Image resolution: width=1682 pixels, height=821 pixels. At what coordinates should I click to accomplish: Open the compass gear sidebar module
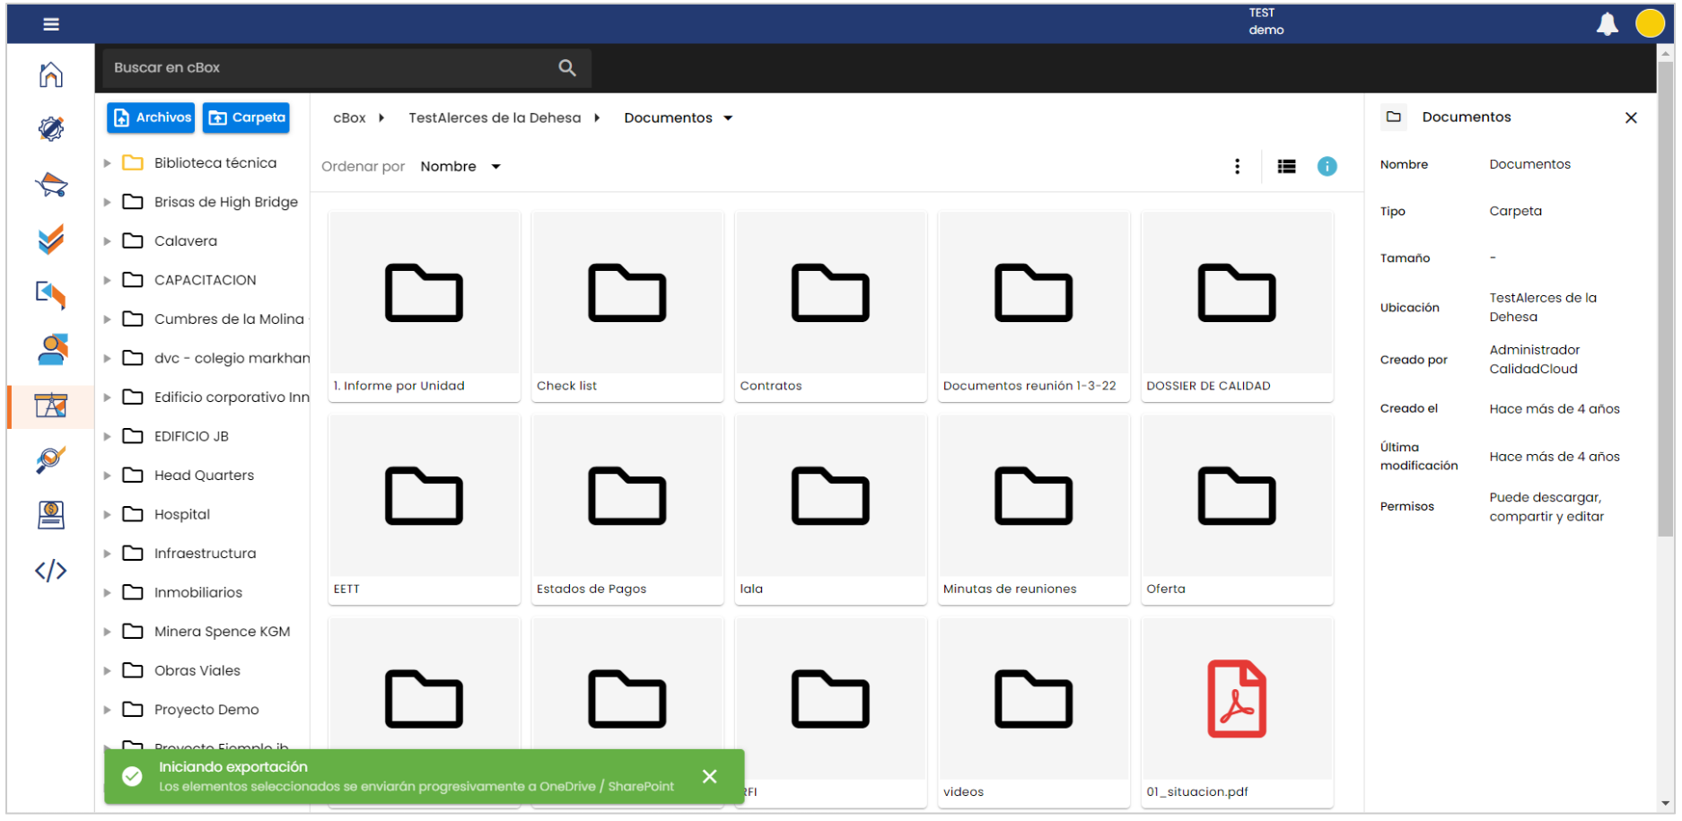pos(51,129)
